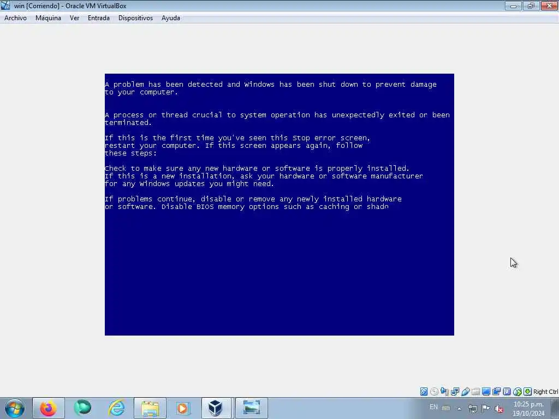The image size is (559, 419).
Task: Click the on-screen keyboard tray icon
Action: 446,408
